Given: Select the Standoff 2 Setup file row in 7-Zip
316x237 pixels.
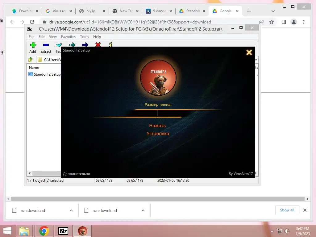Looking at the screenshot, I should pyautogui.click(x=44, y=74).
